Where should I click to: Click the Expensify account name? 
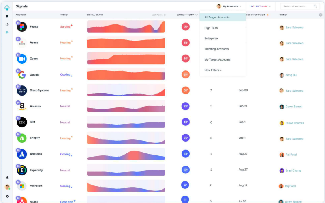pyautogui.click(x=36, y=170)
